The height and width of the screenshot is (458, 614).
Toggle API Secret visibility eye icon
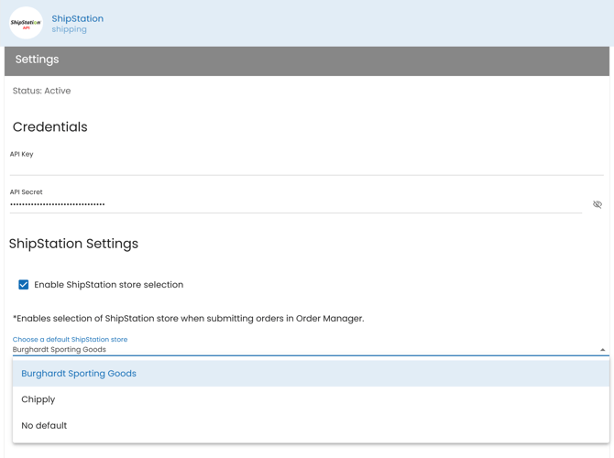pos(598,204)
